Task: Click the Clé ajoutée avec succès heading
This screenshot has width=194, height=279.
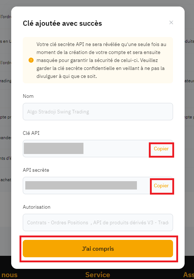Action: coord(62,23)
